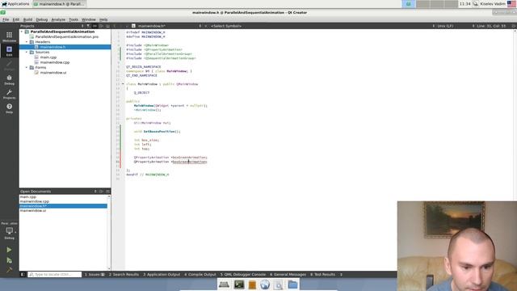Viewport: 517px width, 291px height.
Task: Collapse the Forms folder
Action: [27, 67]
